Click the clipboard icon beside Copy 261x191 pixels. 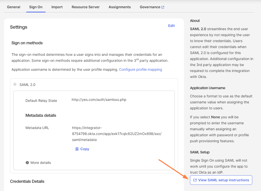(77, 149)
